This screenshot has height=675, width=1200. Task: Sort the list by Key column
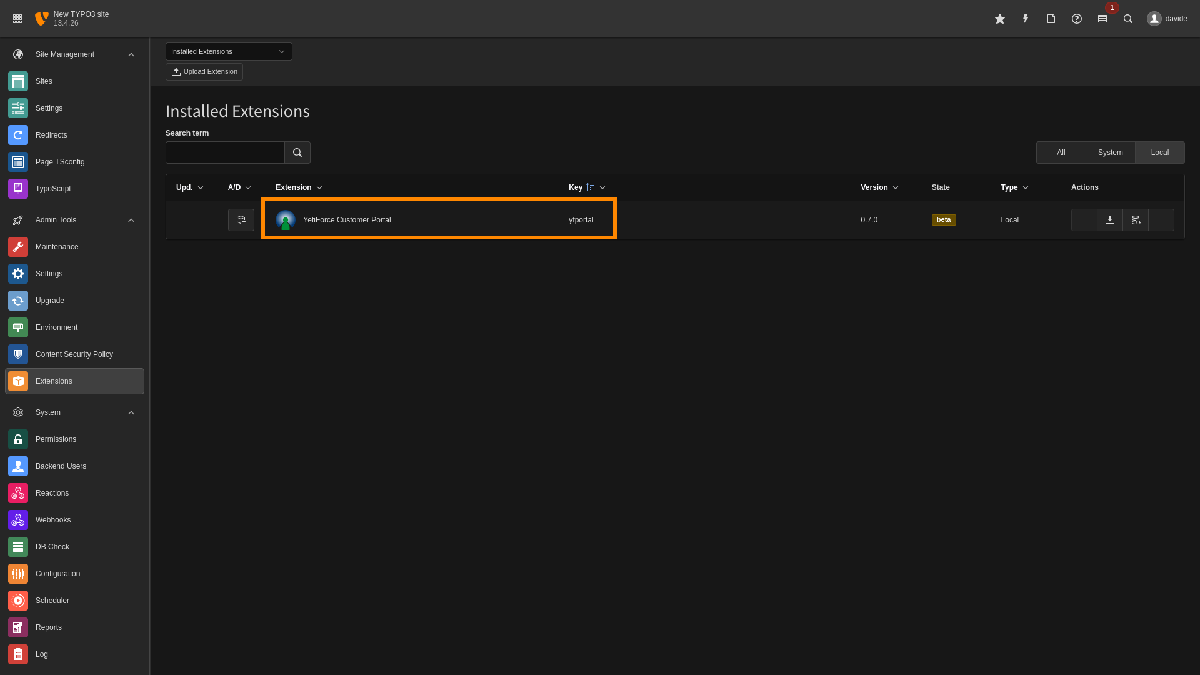(576, 187)
